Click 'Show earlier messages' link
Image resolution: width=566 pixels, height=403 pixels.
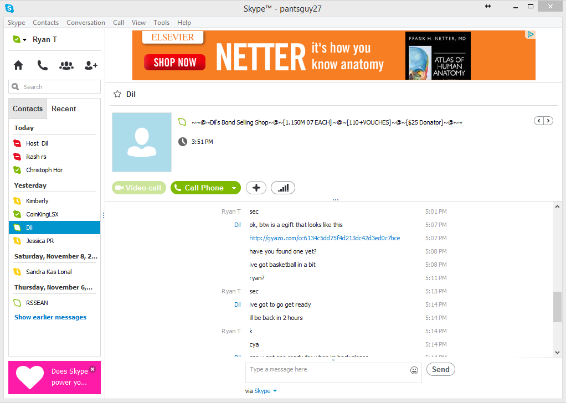pyautogui.click(x=50, y=317)
